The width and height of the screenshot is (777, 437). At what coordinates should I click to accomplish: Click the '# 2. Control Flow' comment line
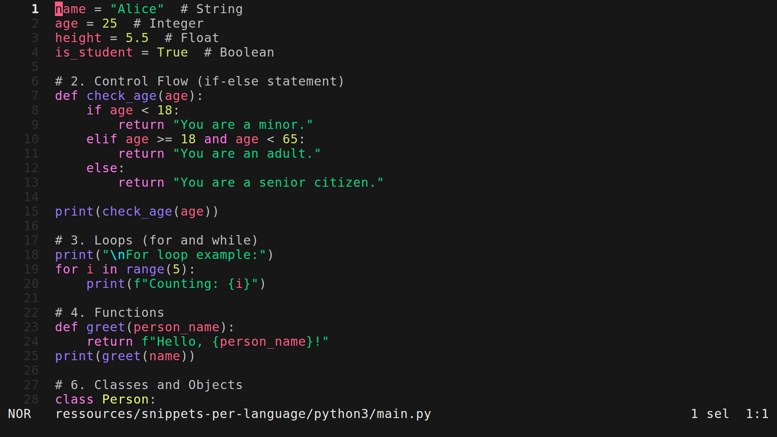(200, 81)
